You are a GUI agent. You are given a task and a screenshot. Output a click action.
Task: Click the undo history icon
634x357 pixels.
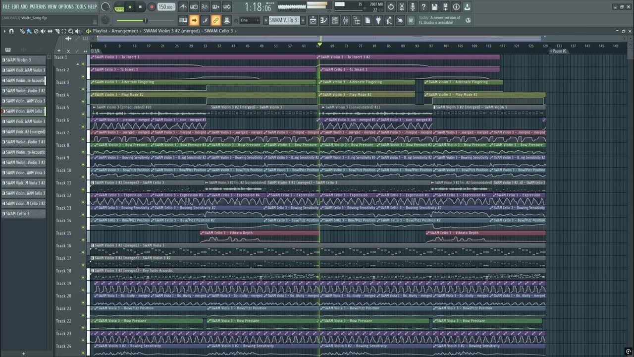pos(391,7)
